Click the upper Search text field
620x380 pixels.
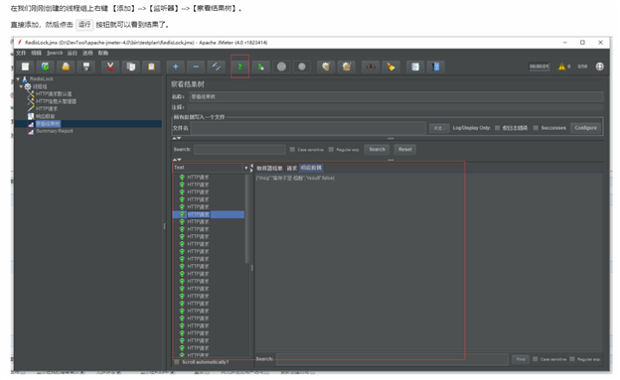point(239,149)
